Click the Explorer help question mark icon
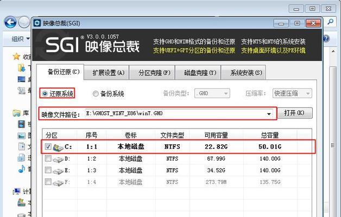341x217 pixels. [326, 39]
